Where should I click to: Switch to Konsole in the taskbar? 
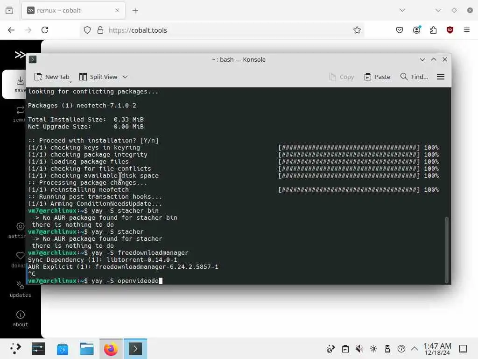tap(135, 349)
